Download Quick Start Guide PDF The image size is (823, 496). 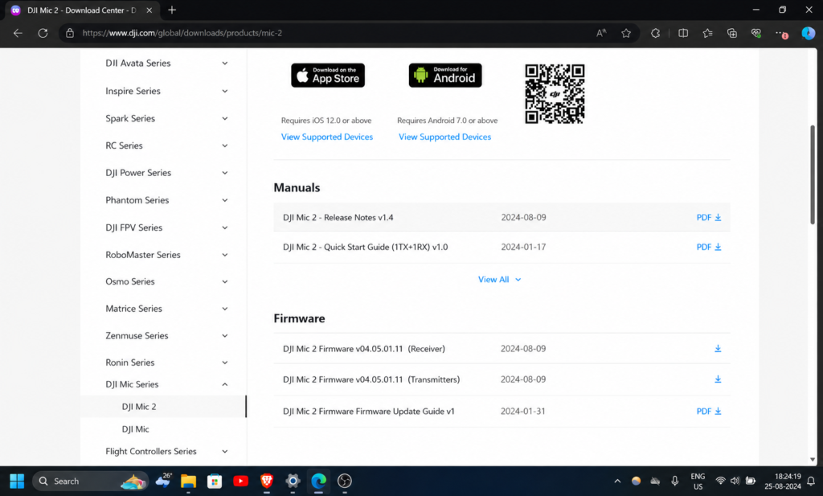pyautogui.click(x=709, y=247)
